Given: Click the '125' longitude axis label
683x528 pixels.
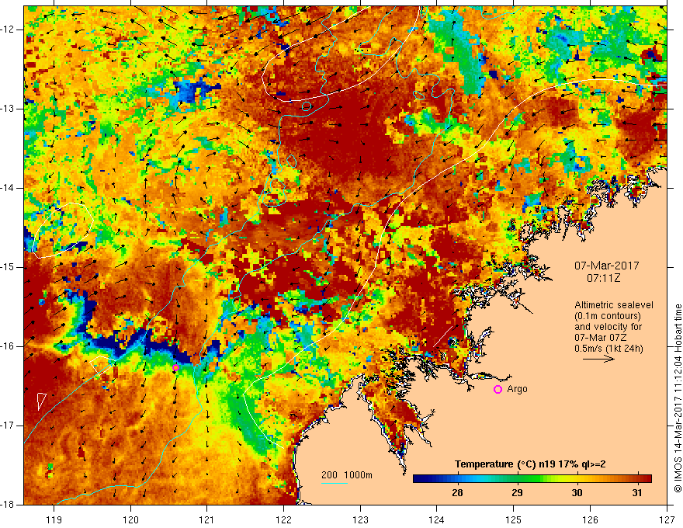Looking at the screenshot, I should (x=514, y=519).
